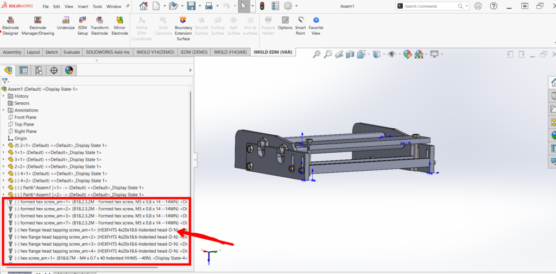
Task: Open the user login icon
Action: tap(478, 6)
